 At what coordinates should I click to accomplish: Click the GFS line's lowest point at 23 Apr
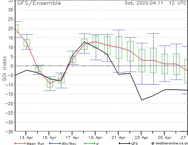coord(142,100)
